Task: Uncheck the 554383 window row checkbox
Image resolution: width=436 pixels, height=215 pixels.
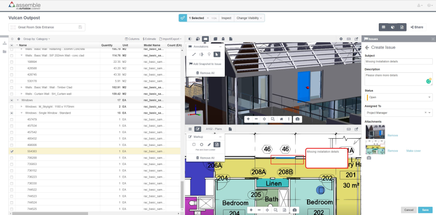Action: (12, 151)
